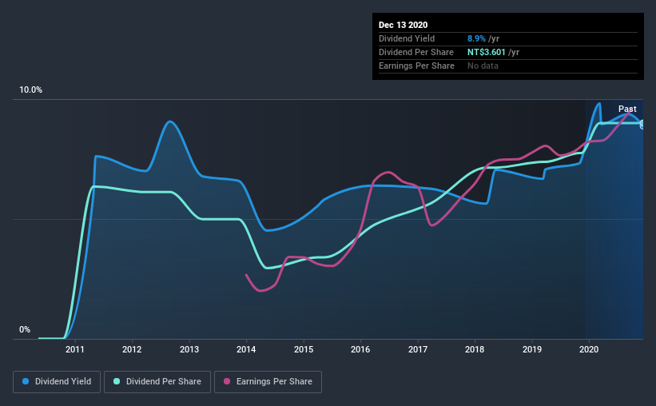Image resolution: width=656 pixels, height=406 pixels.
Task: Click the 'Dec 13 2020' tooltip date
Action: [403, 25]
